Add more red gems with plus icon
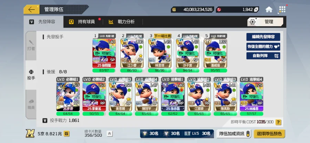 (256, 10)
